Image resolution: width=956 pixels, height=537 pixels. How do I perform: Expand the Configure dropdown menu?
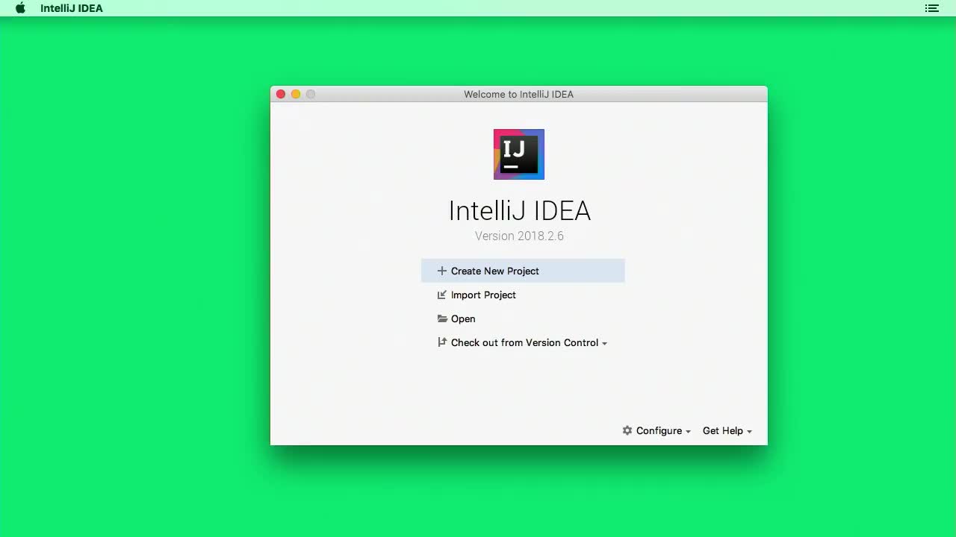[688, 431]
